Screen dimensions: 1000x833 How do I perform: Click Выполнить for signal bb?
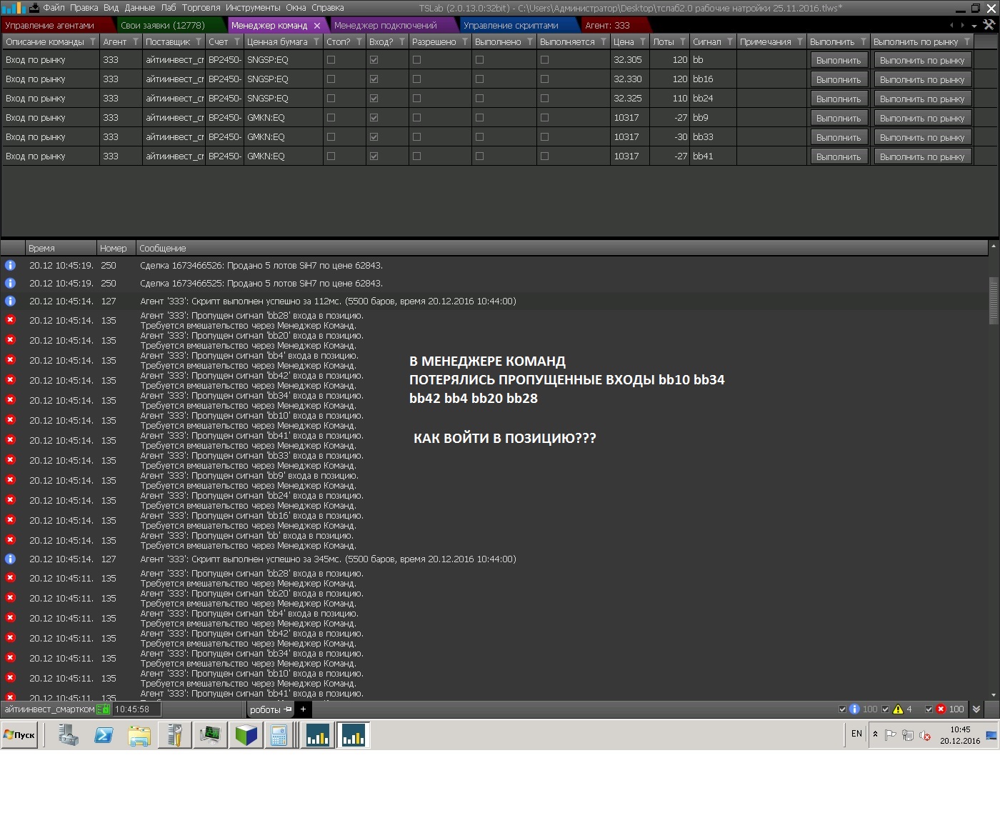pyautogui.click(x=839, y=60)
